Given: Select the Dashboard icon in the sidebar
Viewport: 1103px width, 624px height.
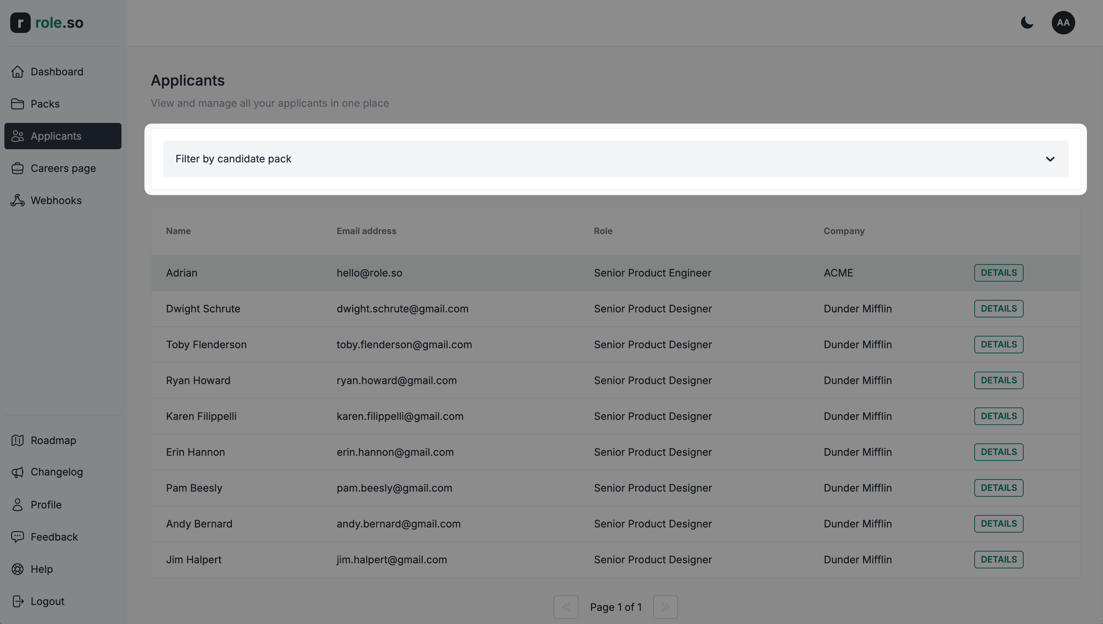Looking at the screenshot, I should pos(18,72).
